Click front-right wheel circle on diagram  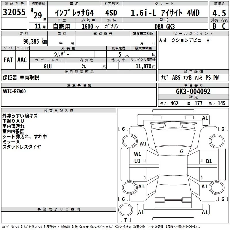(x=217, y=141)
